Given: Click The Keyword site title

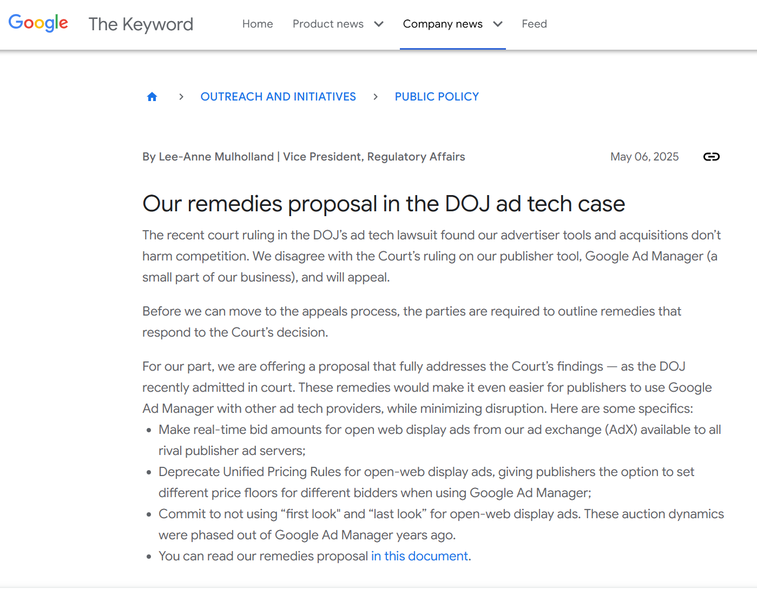Looking at the screenshot, I should pyautogui.click(x=141, y=24).
